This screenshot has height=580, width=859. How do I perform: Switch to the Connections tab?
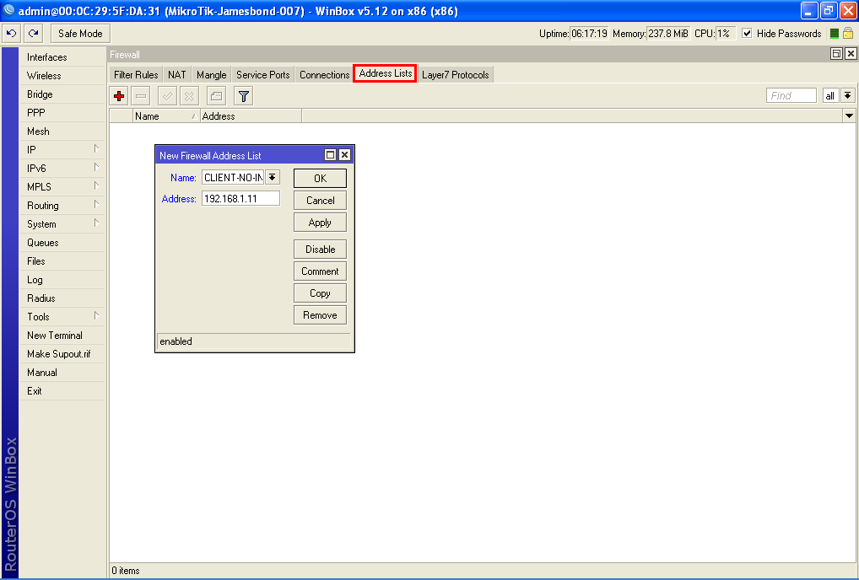pyautogui.click(x=324, y=75)
